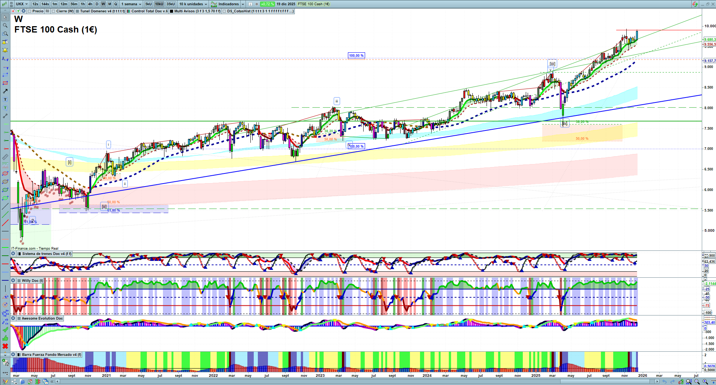Click Tunel Domenec v4 color swatch
The width and height of the screenshot is (716, 385).
pos(77,11)
